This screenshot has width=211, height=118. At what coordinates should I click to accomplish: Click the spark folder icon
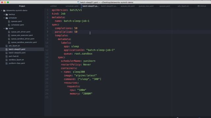(x=7, y=29)
